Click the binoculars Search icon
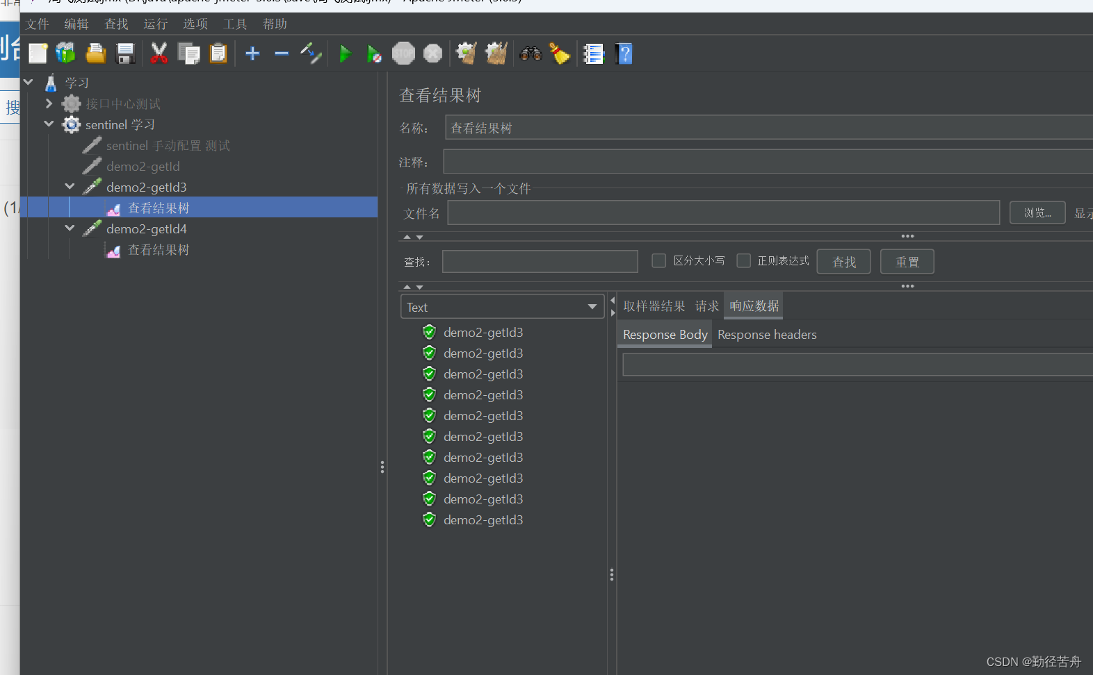Viewport: 1093px width, 675px height. coord(531,53)
